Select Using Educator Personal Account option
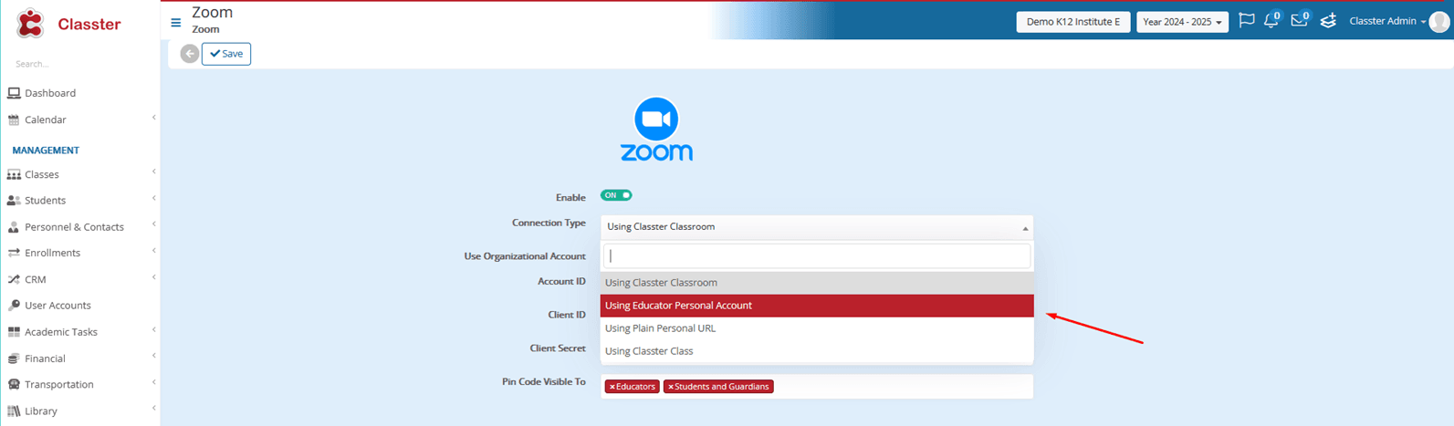Screen dimensions: 1454x426 click(x=817, y=306)
